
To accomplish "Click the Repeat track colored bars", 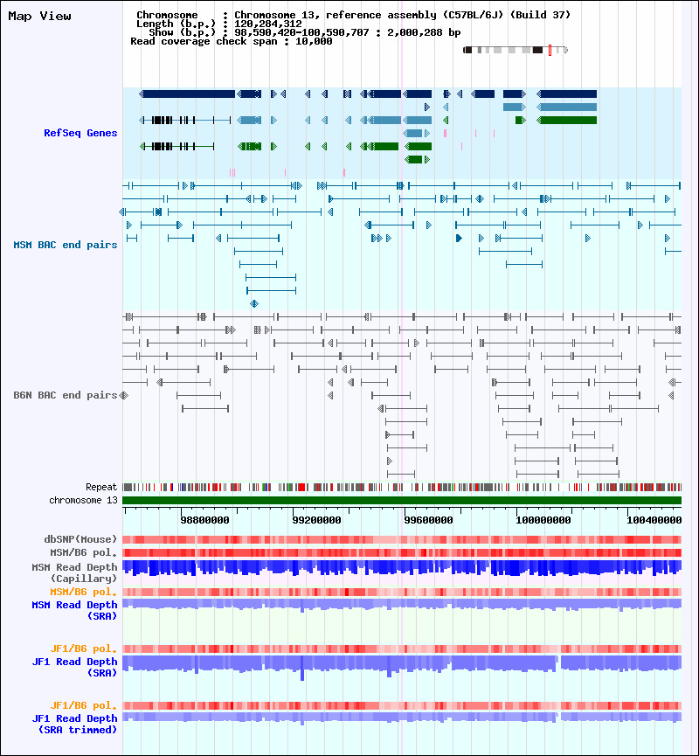I will [x=402, y=488].
